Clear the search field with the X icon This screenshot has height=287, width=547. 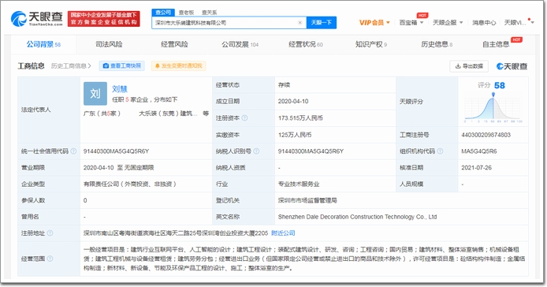click(300, 23)
